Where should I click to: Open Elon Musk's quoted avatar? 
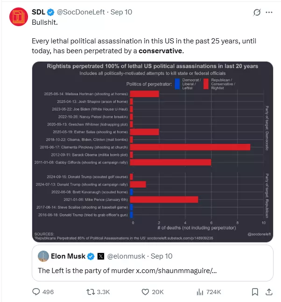43,256
